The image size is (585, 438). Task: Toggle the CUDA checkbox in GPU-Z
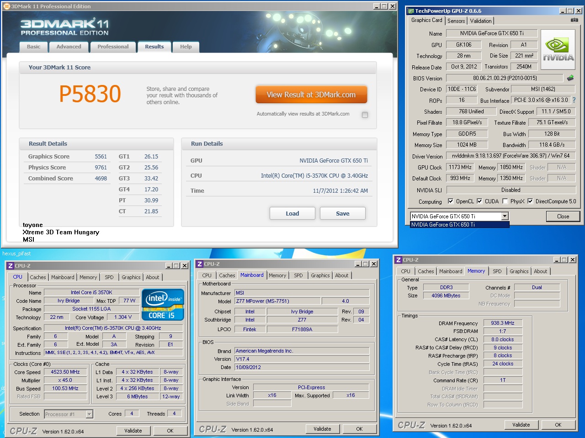coord(479,201)
